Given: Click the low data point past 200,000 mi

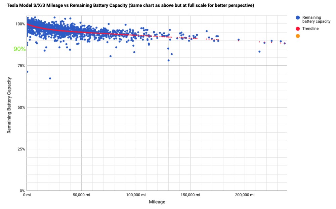Looking at the screenshot, I should [259, 52].
